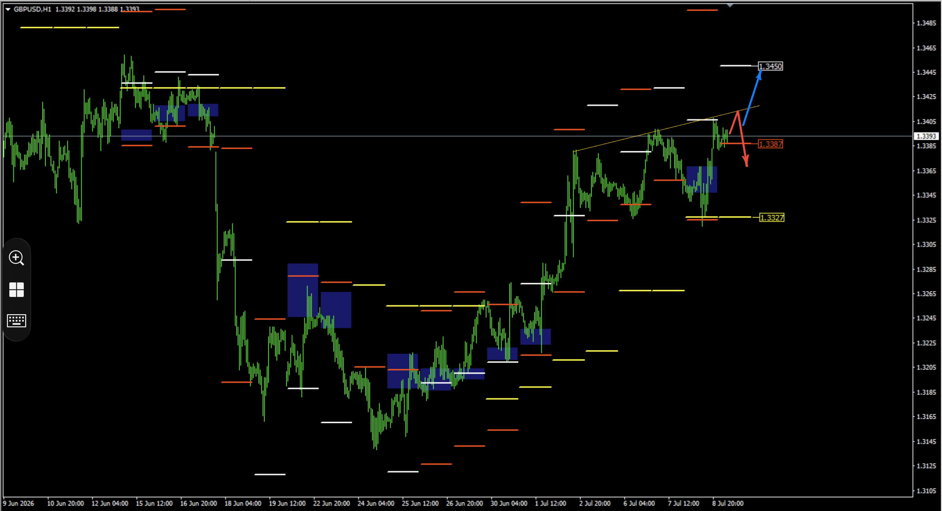Click the zoom-in magnifier icon
The width and height of the screenshot is (942, 511).
(x=17, y=258)
